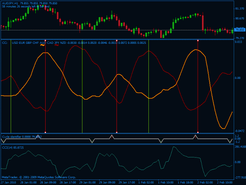
Task: Click the EUR currency label
Action: tap(22, 43)
